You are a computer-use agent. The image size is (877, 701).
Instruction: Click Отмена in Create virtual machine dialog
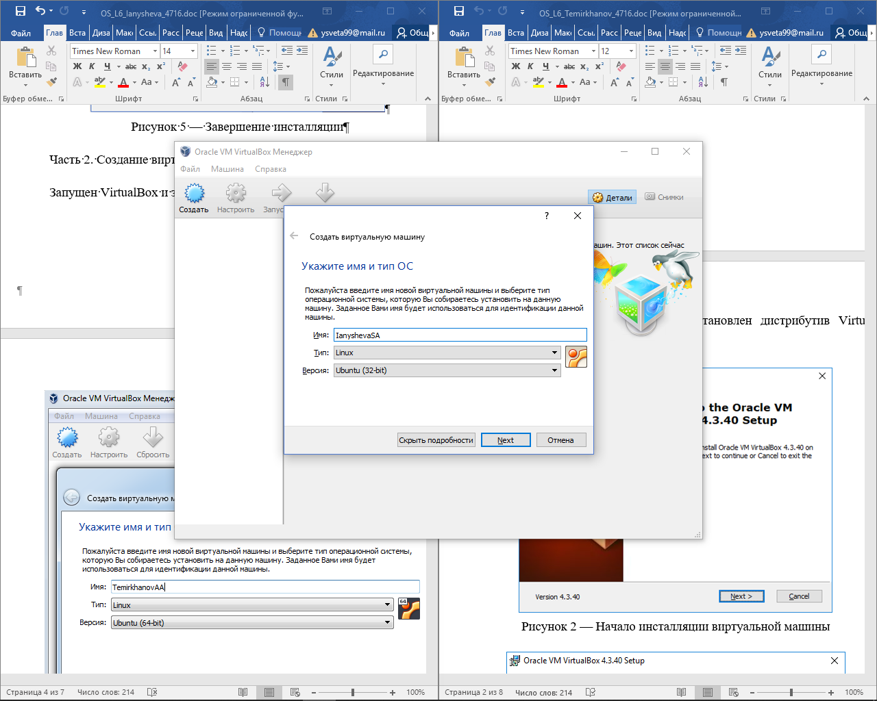pyautogui.click(x=560, y=440)
